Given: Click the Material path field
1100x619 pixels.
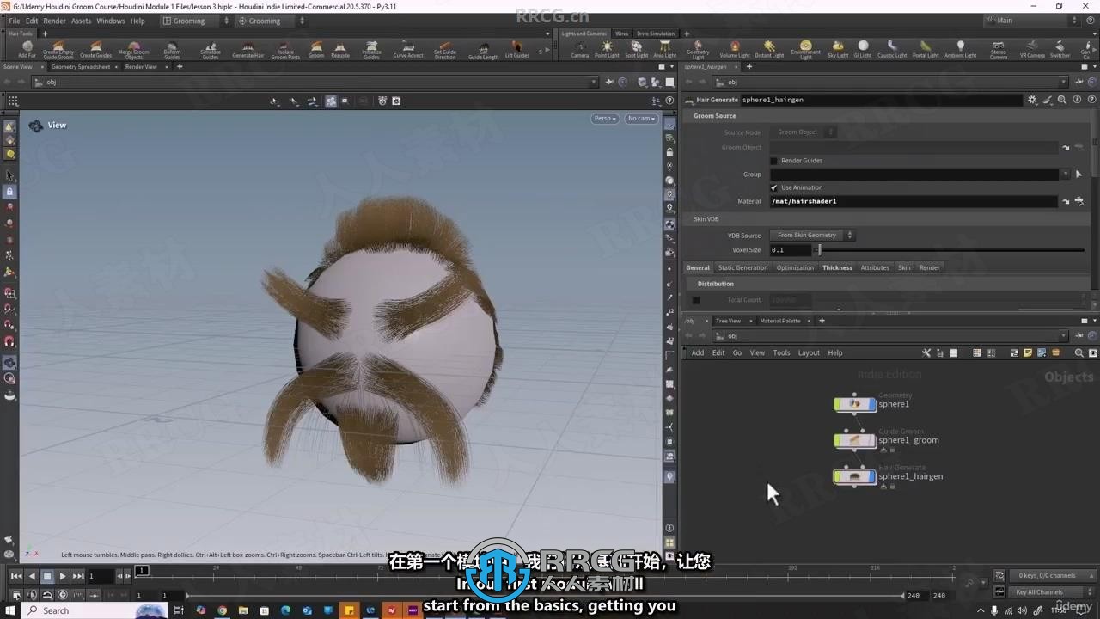Looking at the screenshot, I should (x=914, y=201).
